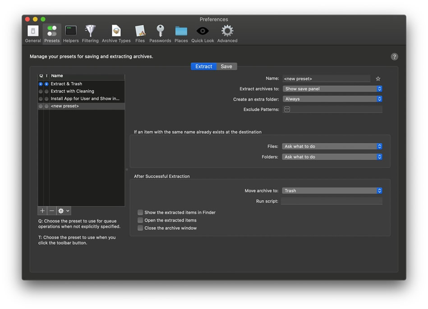Screen dimensions: 428x309
Task: Open the Archive Types pane
Action: pyautogui.click(x=116, y=34)
